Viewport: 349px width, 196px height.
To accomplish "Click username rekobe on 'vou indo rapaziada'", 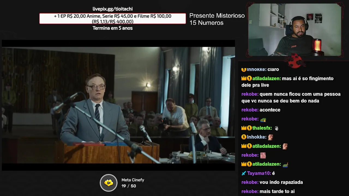I will point(250,182).
